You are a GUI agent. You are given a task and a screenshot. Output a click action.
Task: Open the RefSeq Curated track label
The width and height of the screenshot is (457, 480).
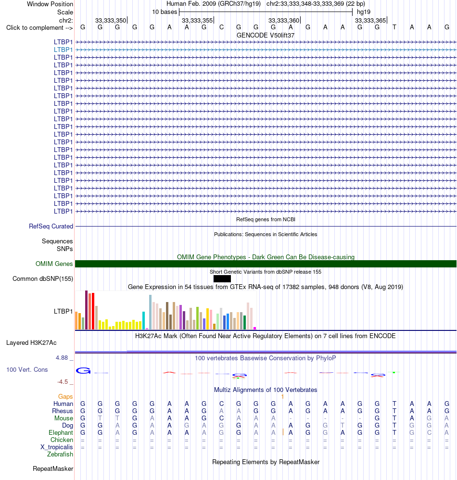click(x=51, y=226)
